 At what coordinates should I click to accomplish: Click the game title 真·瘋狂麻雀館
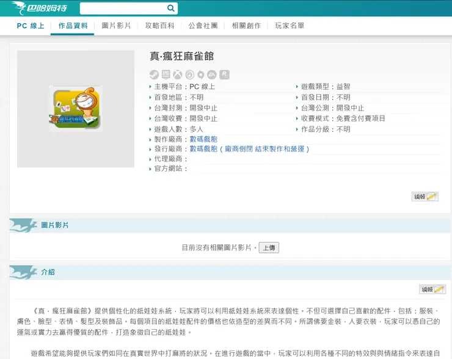(x=181, y=56)
